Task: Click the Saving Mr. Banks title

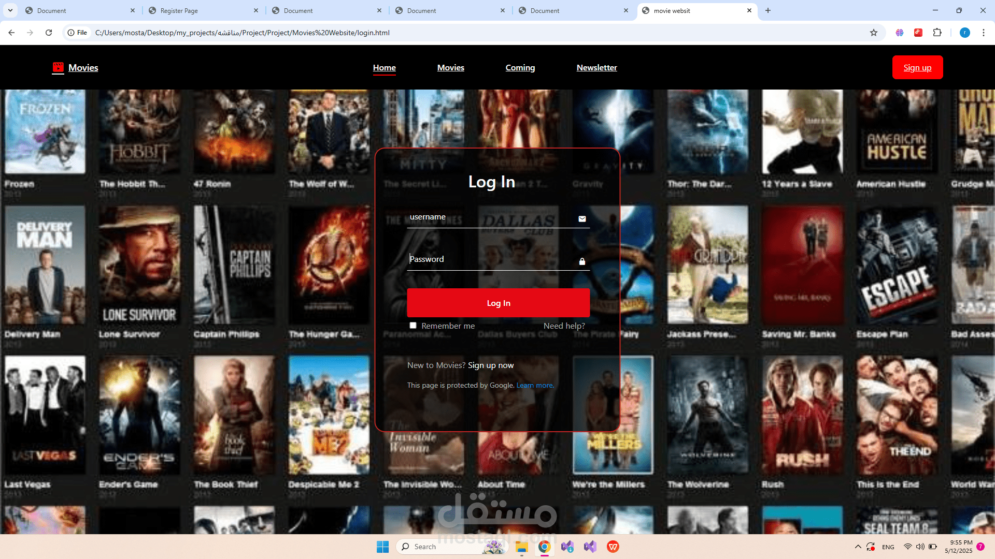Action: [799, 334]
